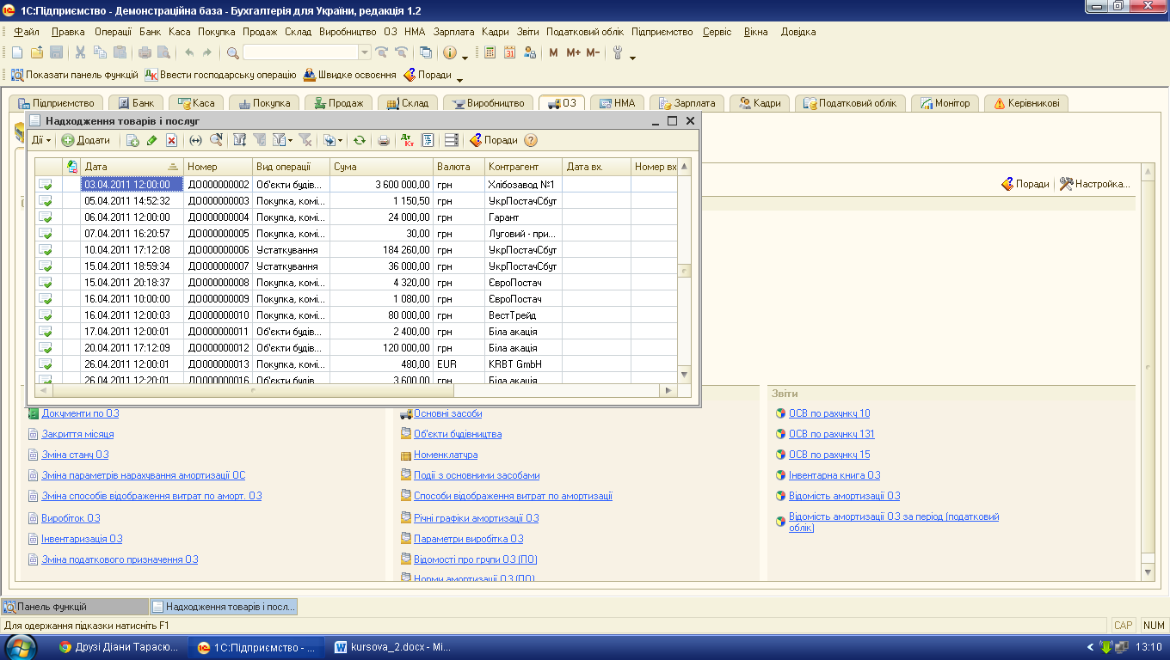Open the Інвентарна книга ОЗ link
Image resolution: width=1170 pixels, height=660 pixels.
(x=834, y=475)
